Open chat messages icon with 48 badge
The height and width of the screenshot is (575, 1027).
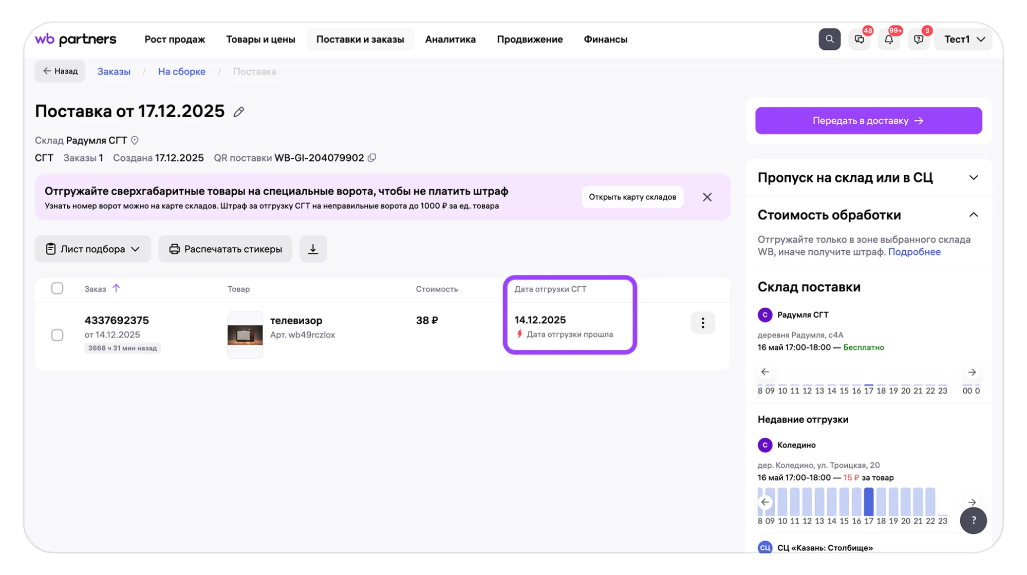[859, 40]
